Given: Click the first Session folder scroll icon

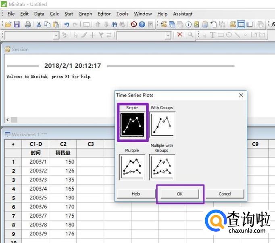Looking at the screenshot, I should 164,24.
